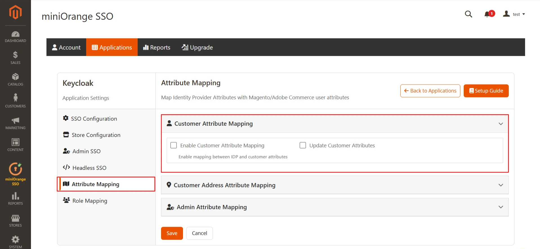This screenshot has height=249, width=540.
Task: Click the Admin Attribute Mapping user icon
Action: (170, 207)
